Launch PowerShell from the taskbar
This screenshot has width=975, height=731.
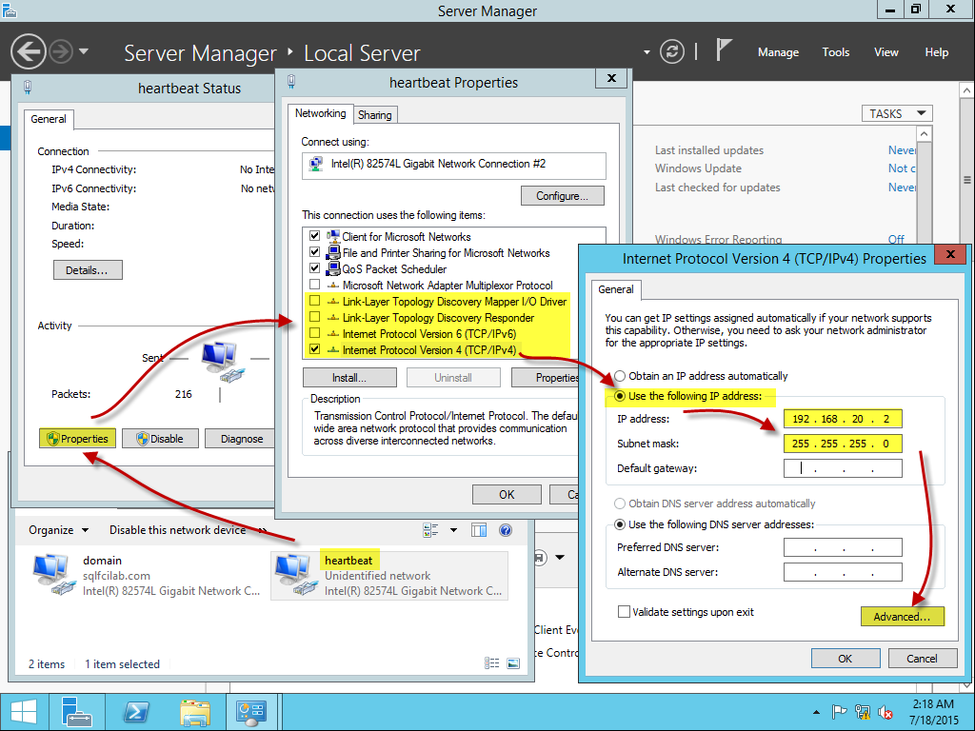136,712
